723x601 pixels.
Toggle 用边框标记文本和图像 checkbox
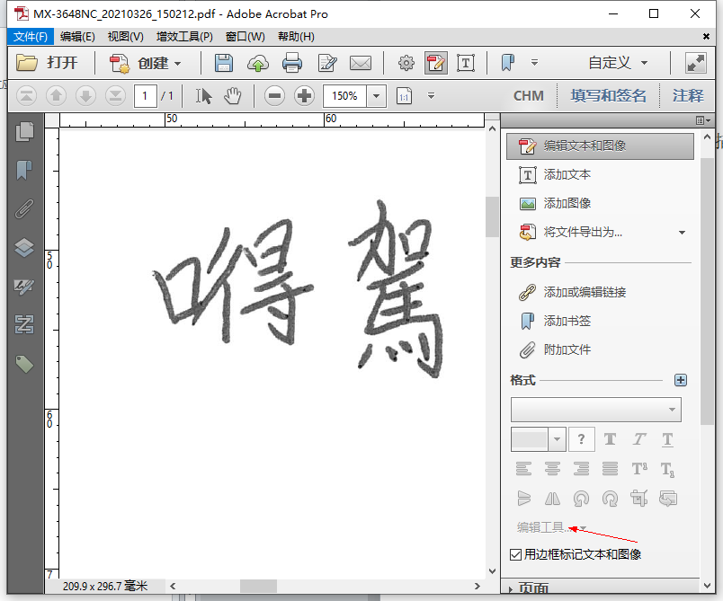tap(515, 554)
